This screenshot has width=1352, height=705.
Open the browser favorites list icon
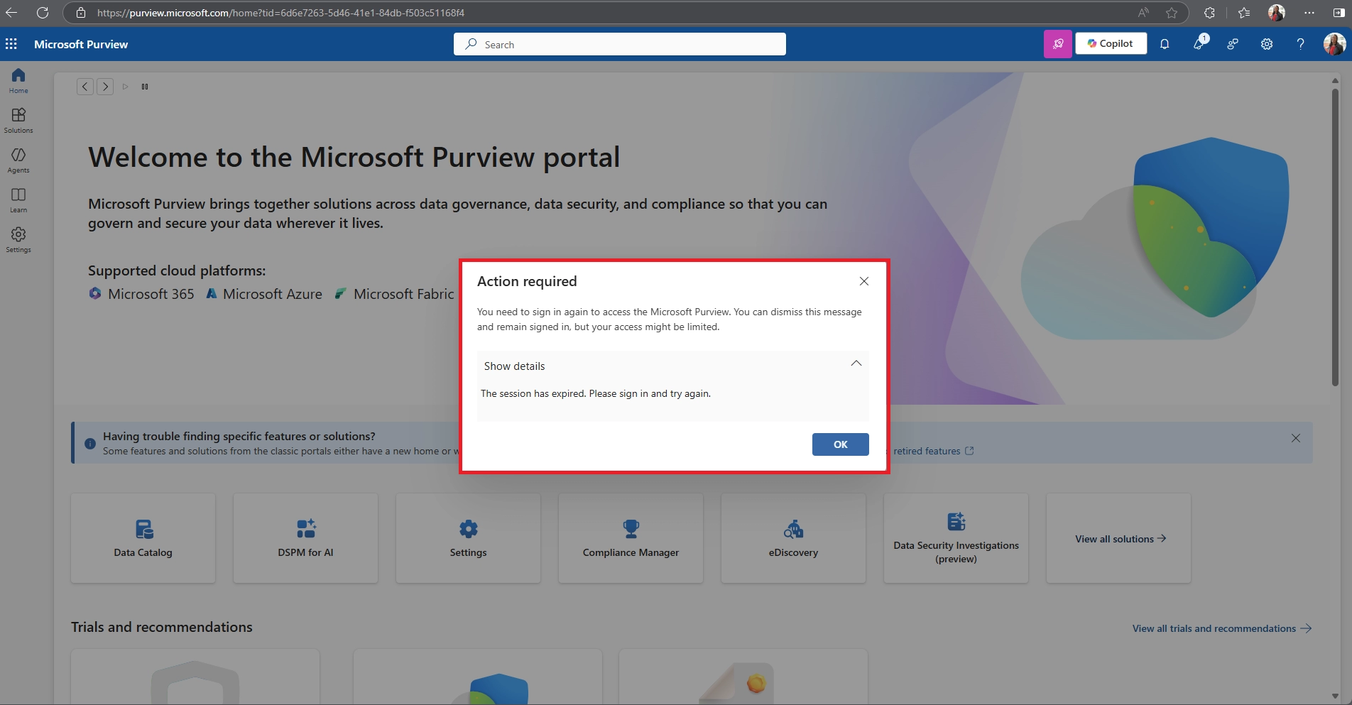[x=1244, y=13]
